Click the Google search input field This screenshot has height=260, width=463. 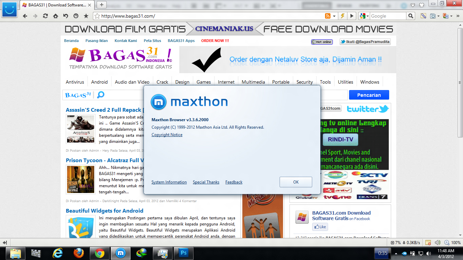(x=388, y=16)
